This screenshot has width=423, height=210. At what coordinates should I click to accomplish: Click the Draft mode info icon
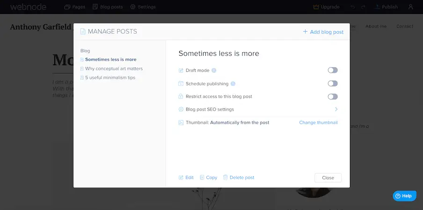tap(214, 70)
